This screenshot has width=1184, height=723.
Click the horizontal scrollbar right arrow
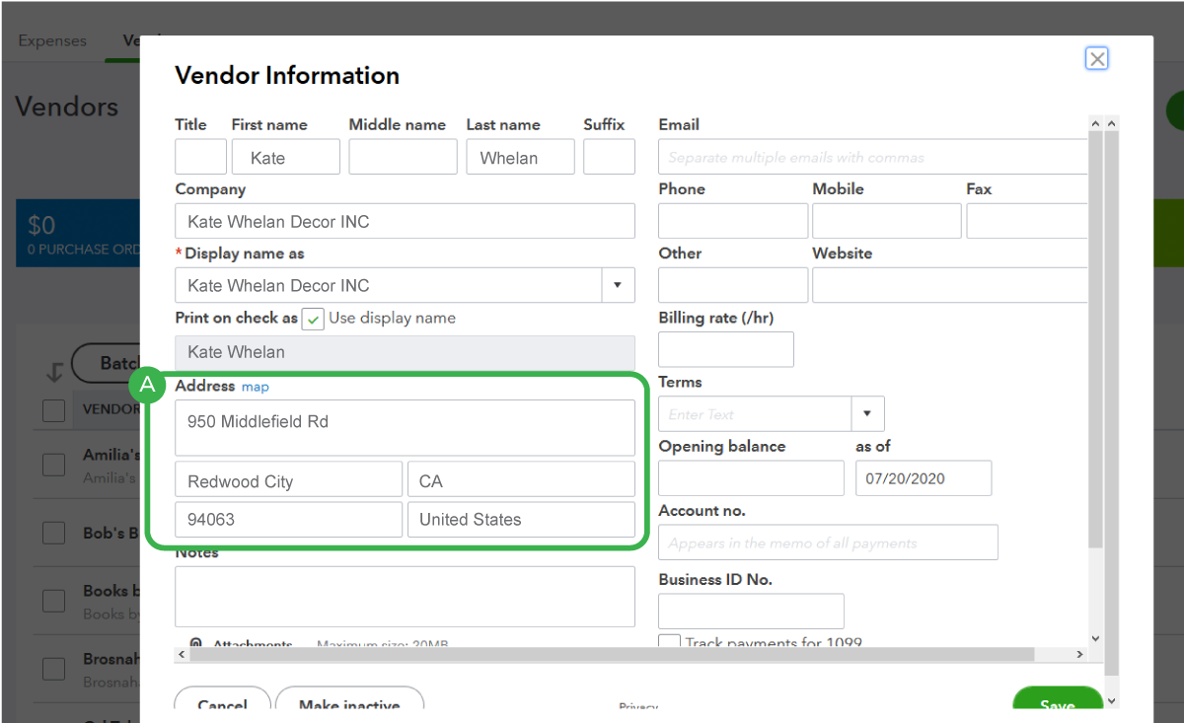point(1080,655)
